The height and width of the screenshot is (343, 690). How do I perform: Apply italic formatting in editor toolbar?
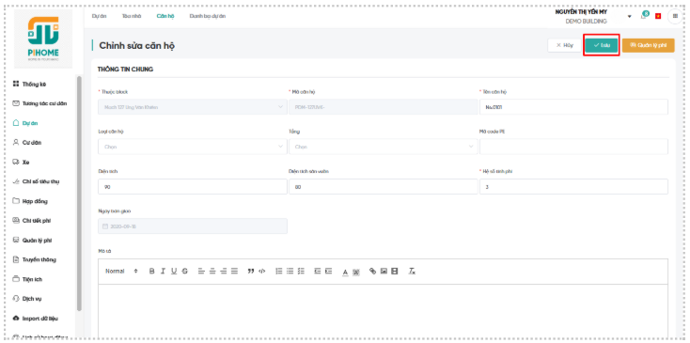click(163, 272)
